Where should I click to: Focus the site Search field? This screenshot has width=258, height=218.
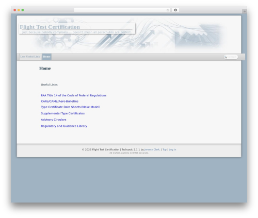pyautogui.click(x=231, y=57)
